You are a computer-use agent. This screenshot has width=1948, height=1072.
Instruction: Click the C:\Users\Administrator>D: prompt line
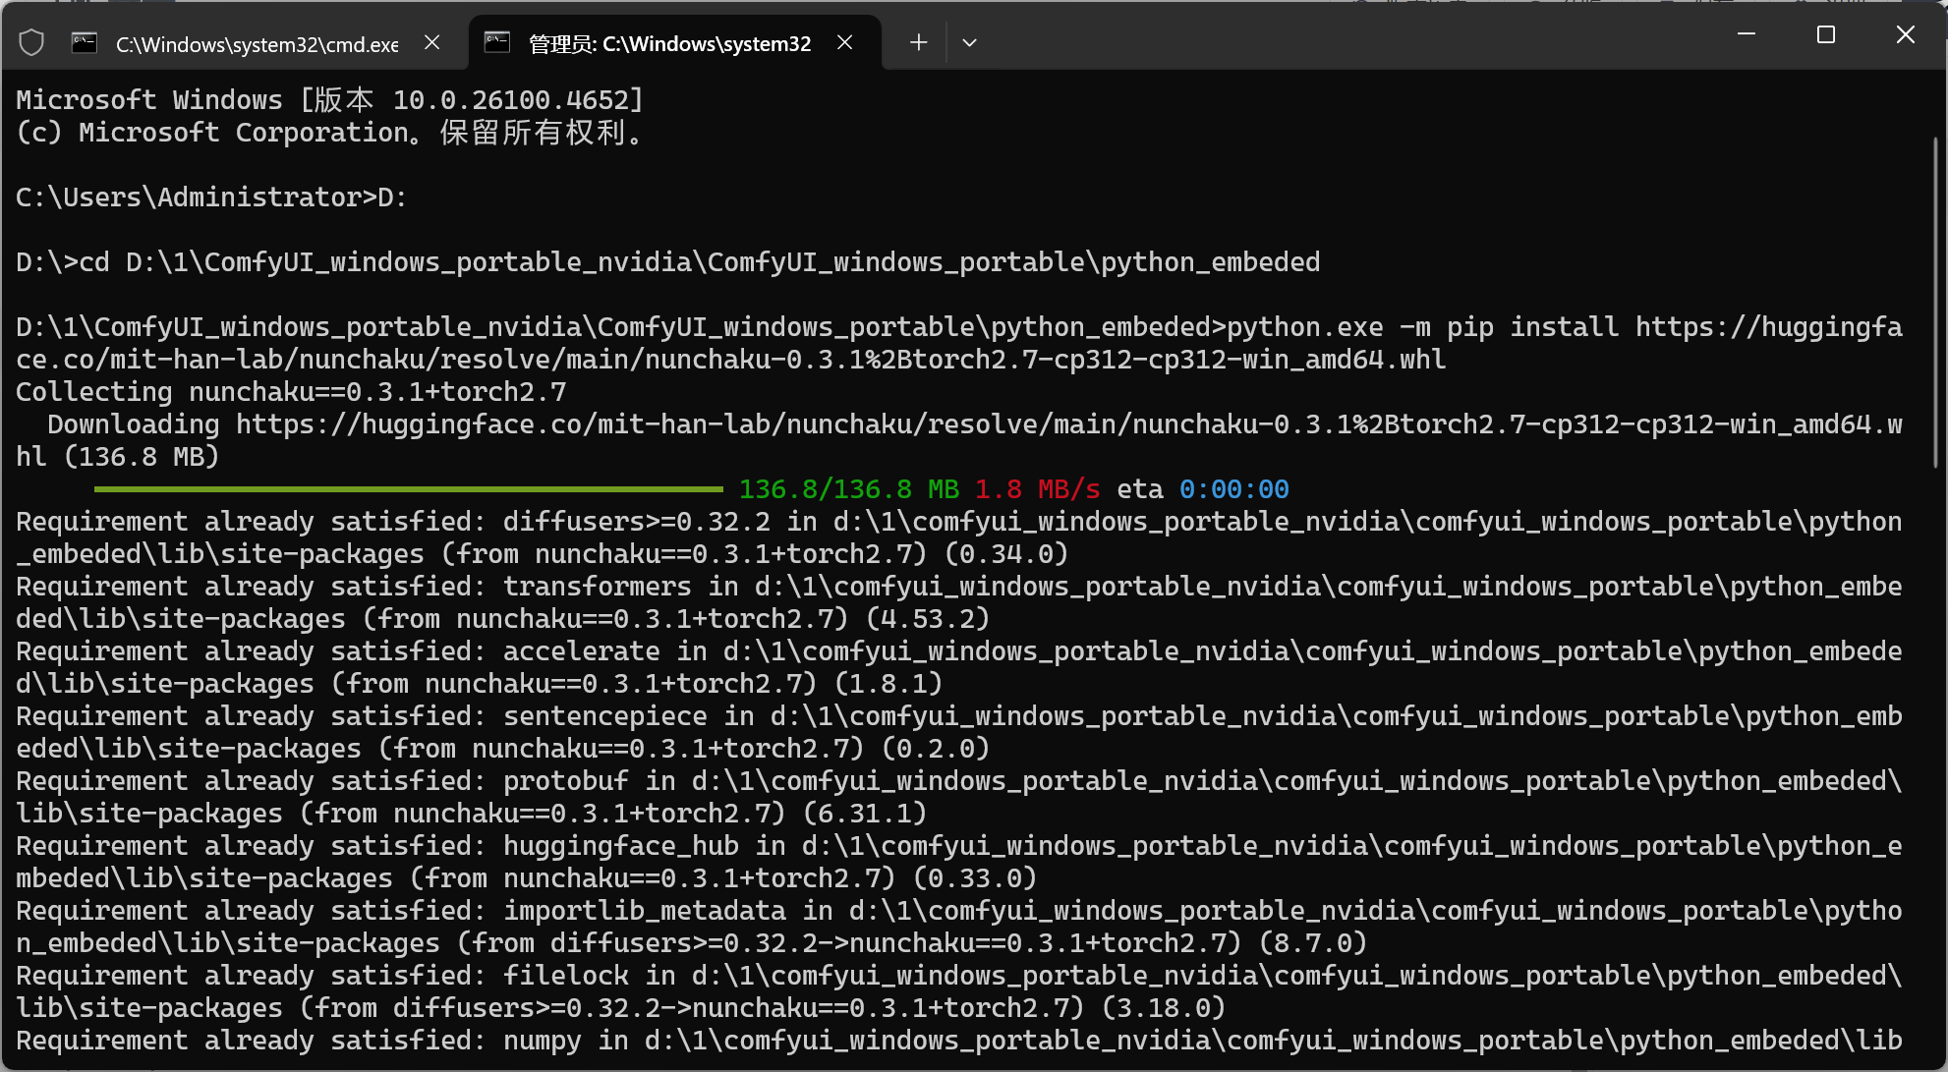[211, 197]
